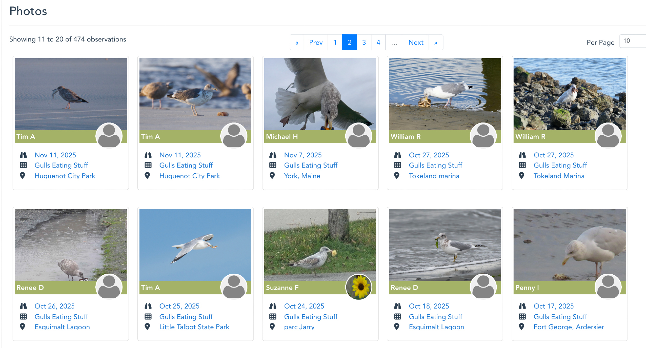Jump to last page with » button
The width and height of the screenshot is (646, 348).
pos(436,42)
